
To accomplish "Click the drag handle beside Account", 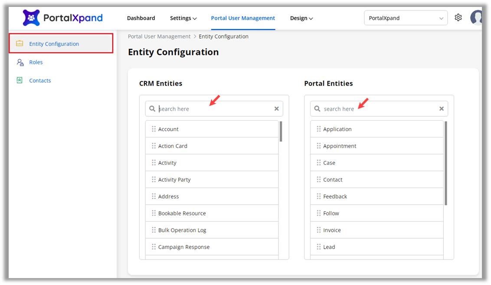I will click(154, 129).
